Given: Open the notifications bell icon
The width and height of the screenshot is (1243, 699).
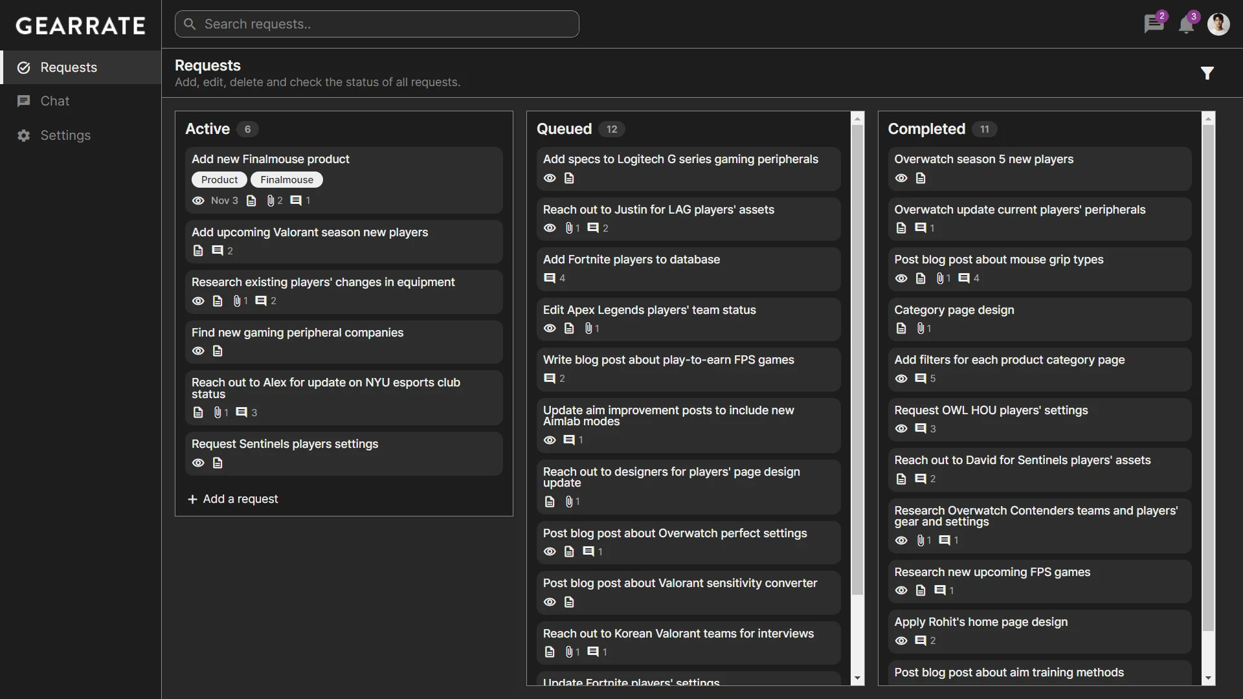Looking at the screenshot, I should [1186, 25].
